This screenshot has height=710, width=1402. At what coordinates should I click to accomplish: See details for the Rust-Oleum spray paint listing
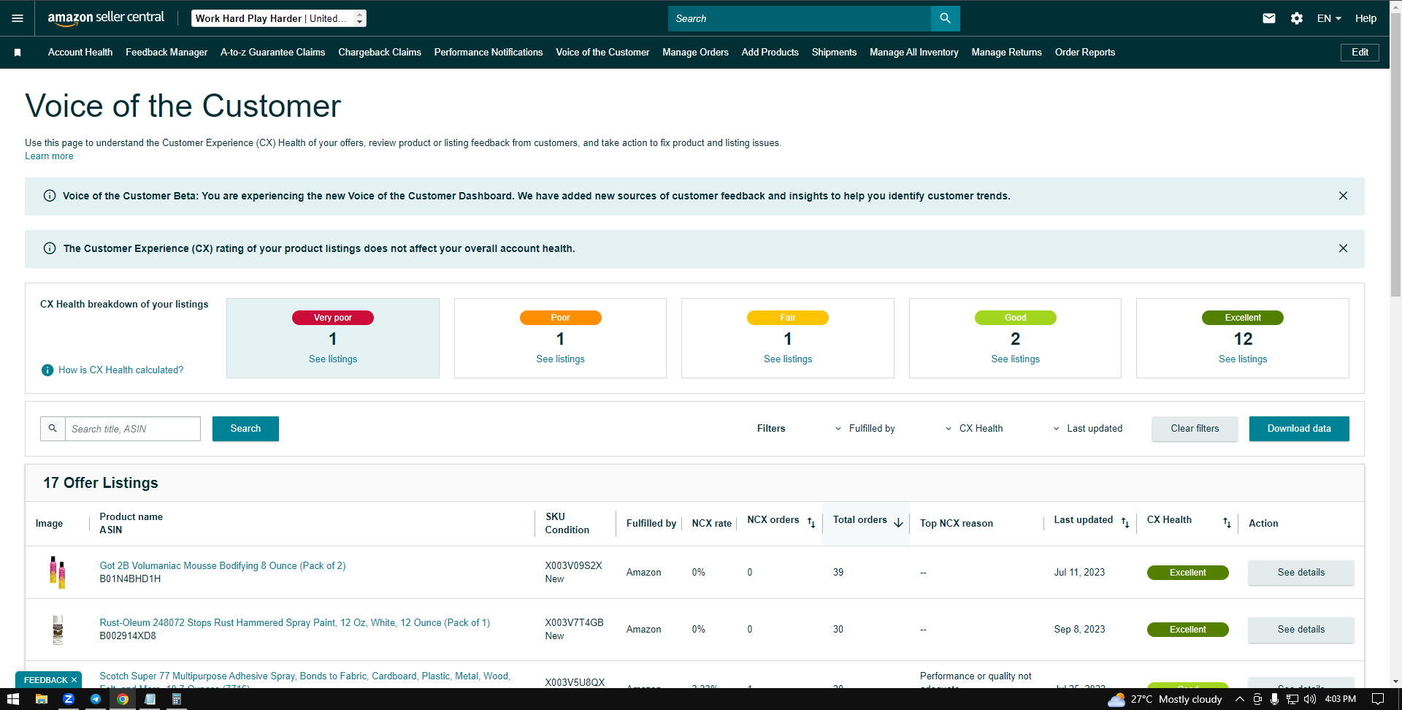1301,630
